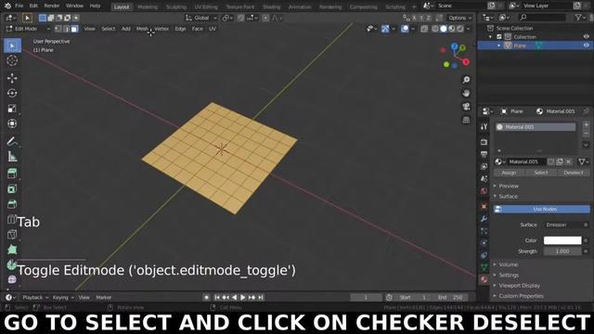Add a new material slot with plus

point(586,125)
